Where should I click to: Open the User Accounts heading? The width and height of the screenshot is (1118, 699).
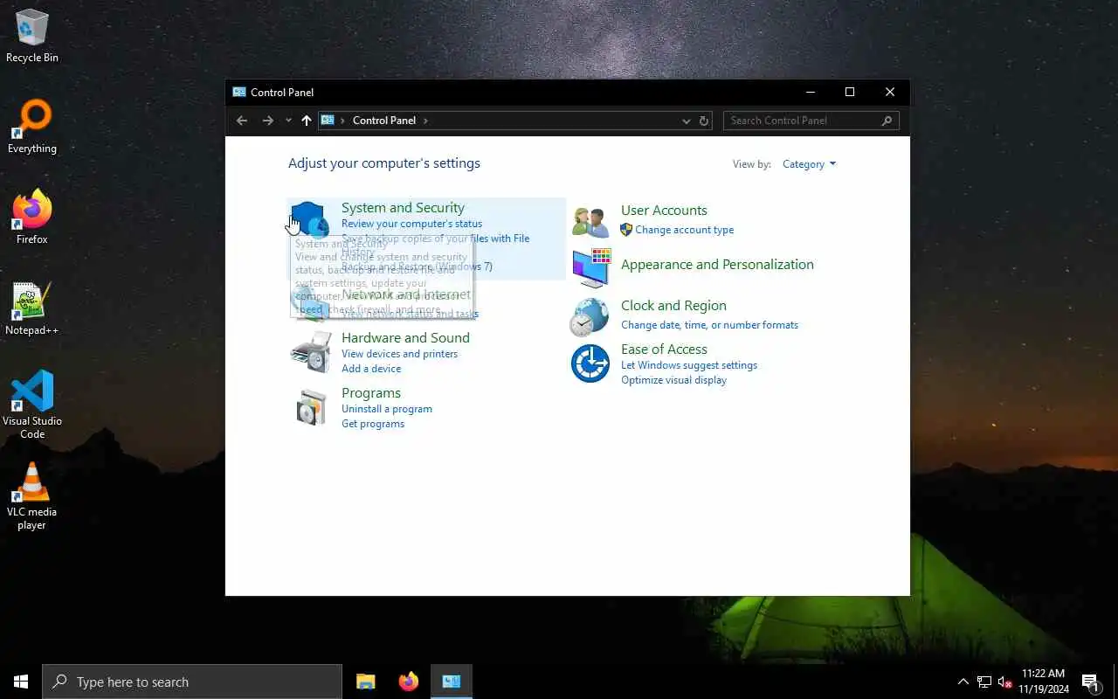[x=664, y=211]
